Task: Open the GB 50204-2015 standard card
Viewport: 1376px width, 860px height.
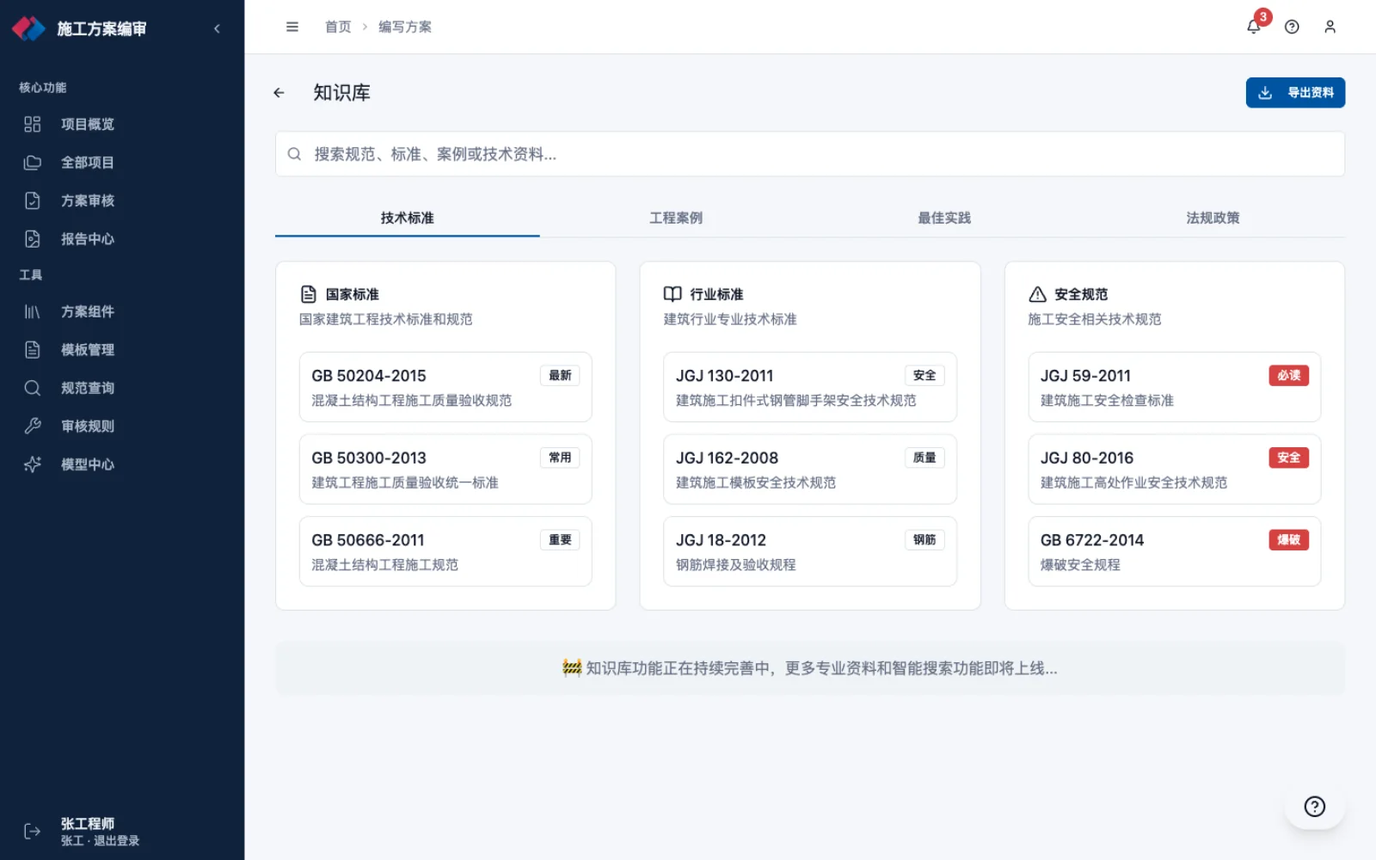Action: click(445, 387)
